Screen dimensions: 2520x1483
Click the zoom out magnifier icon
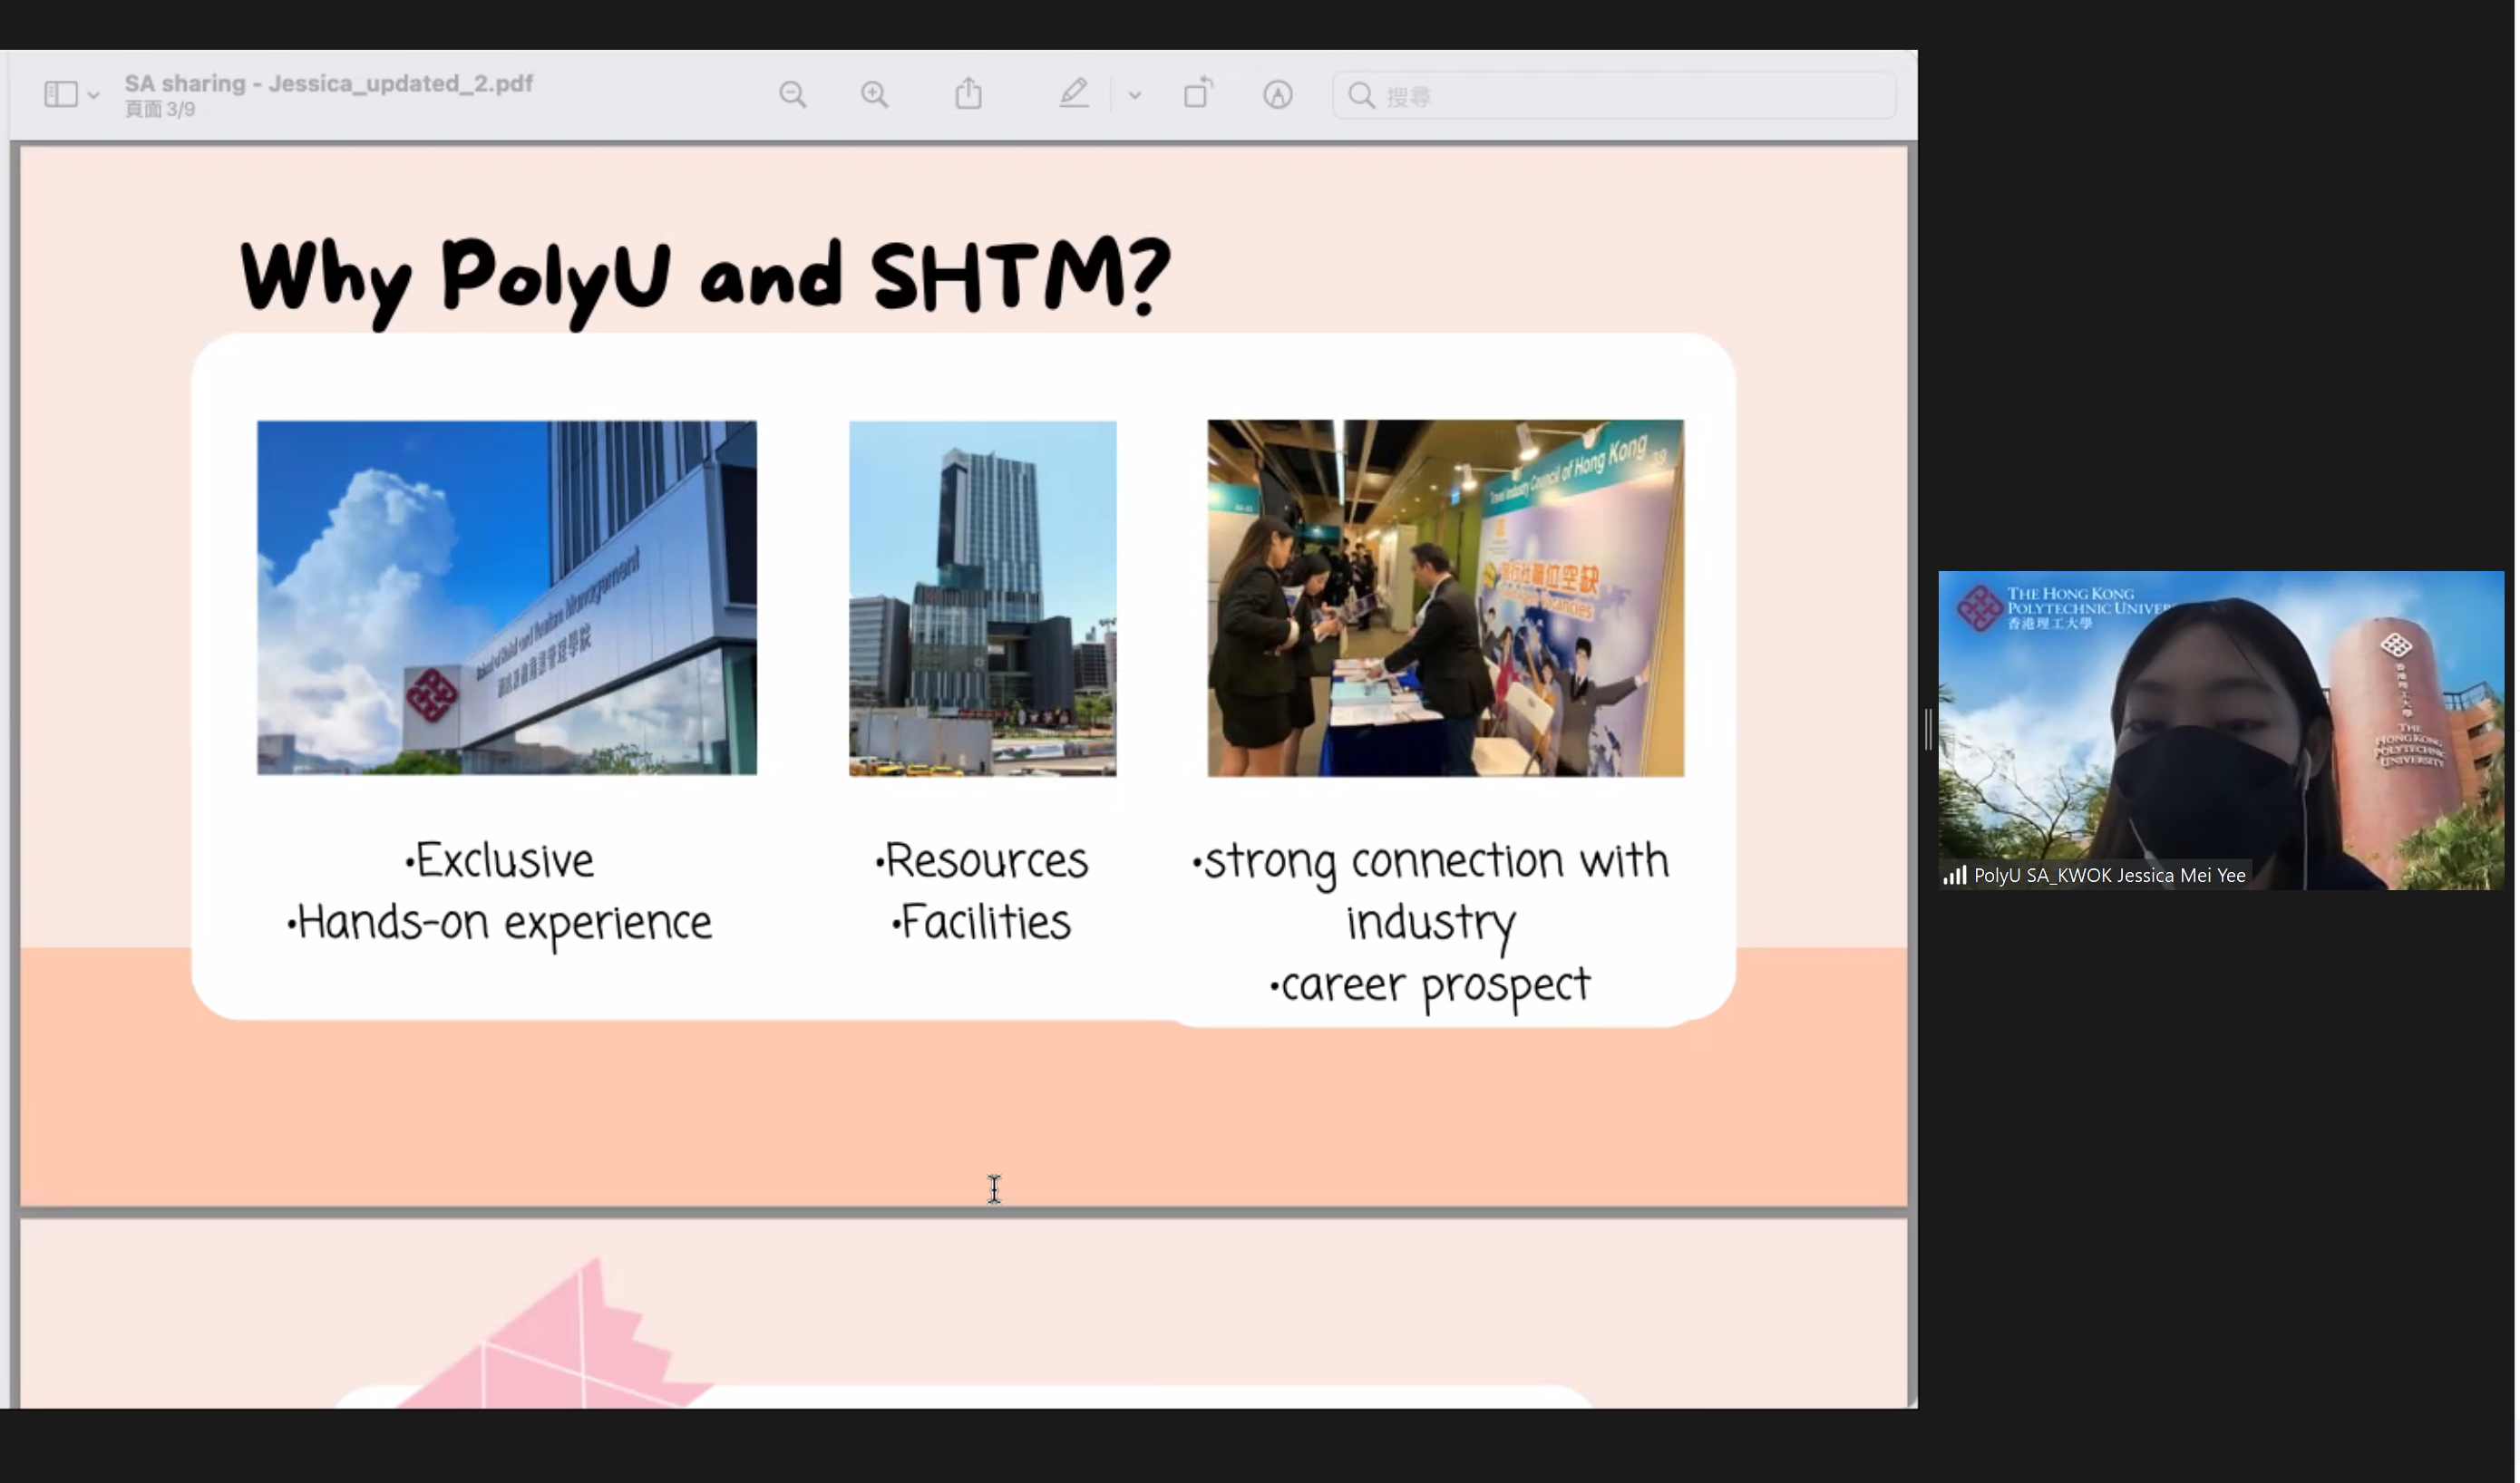pos(793,95)
